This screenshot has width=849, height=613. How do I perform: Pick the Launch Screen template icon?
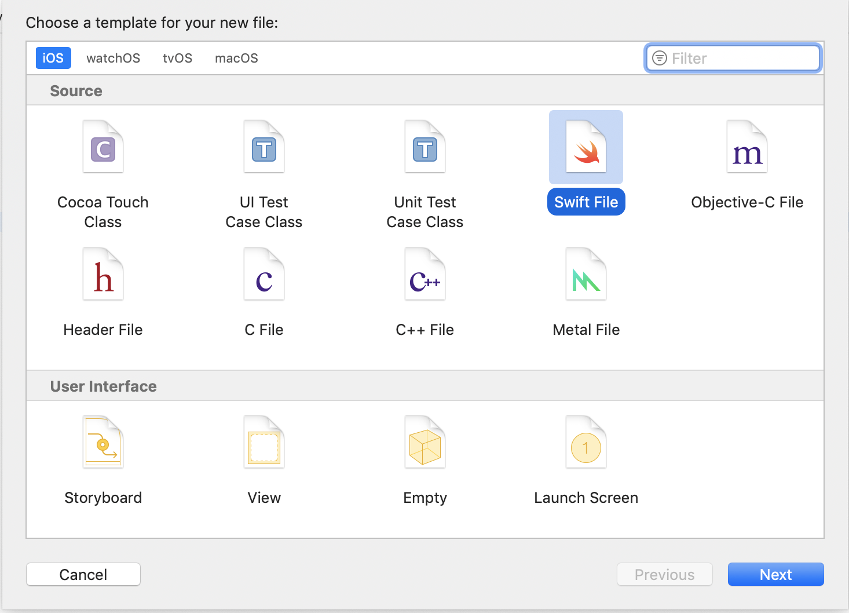586,443
